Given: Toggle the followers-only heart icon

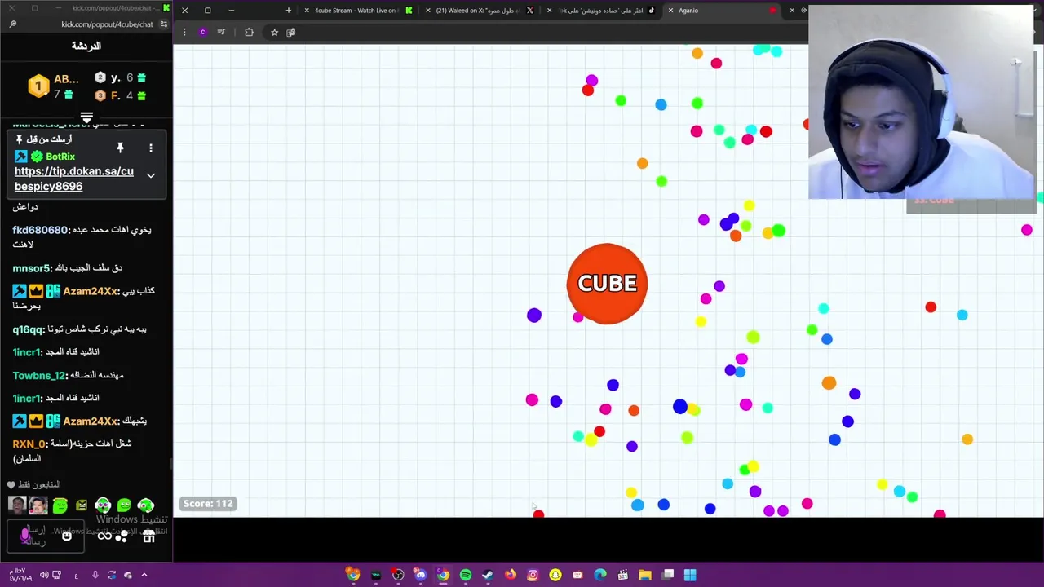Looking at the screenshot, I should tap(11, 484).
